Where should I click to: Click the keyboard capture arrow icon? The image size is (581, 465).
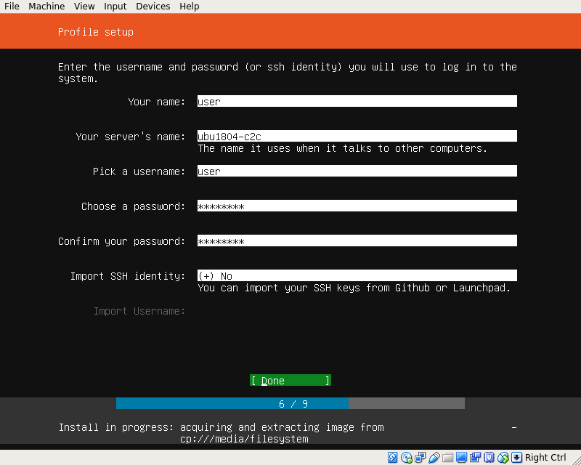(x=516, y=458)
